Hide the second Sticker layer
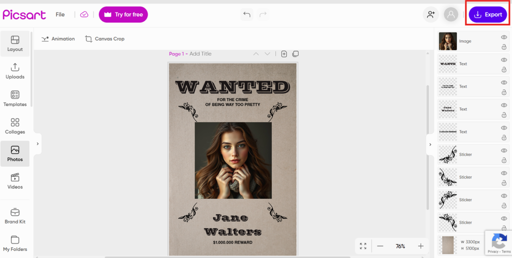The width and height of the screenshot is (512, 258). tap(504, 173)
